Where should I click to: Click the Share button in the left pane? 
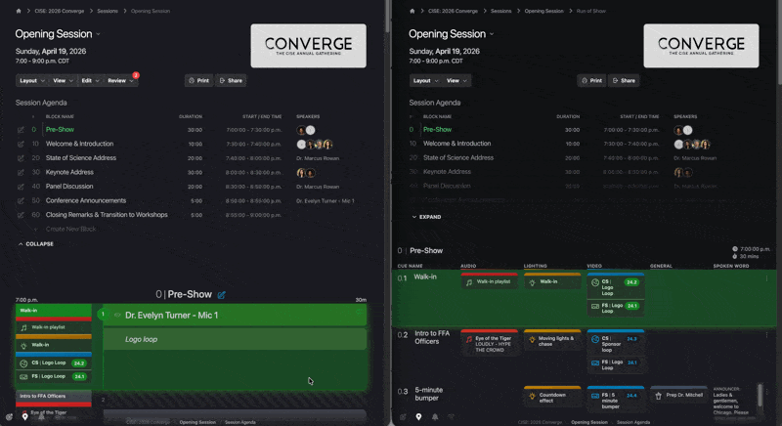[231, 81]
